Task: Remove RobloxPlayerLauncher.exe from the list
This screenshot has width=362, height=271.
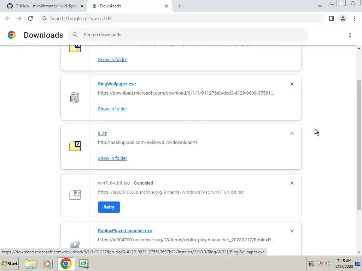Action: [x=292, y=231]
